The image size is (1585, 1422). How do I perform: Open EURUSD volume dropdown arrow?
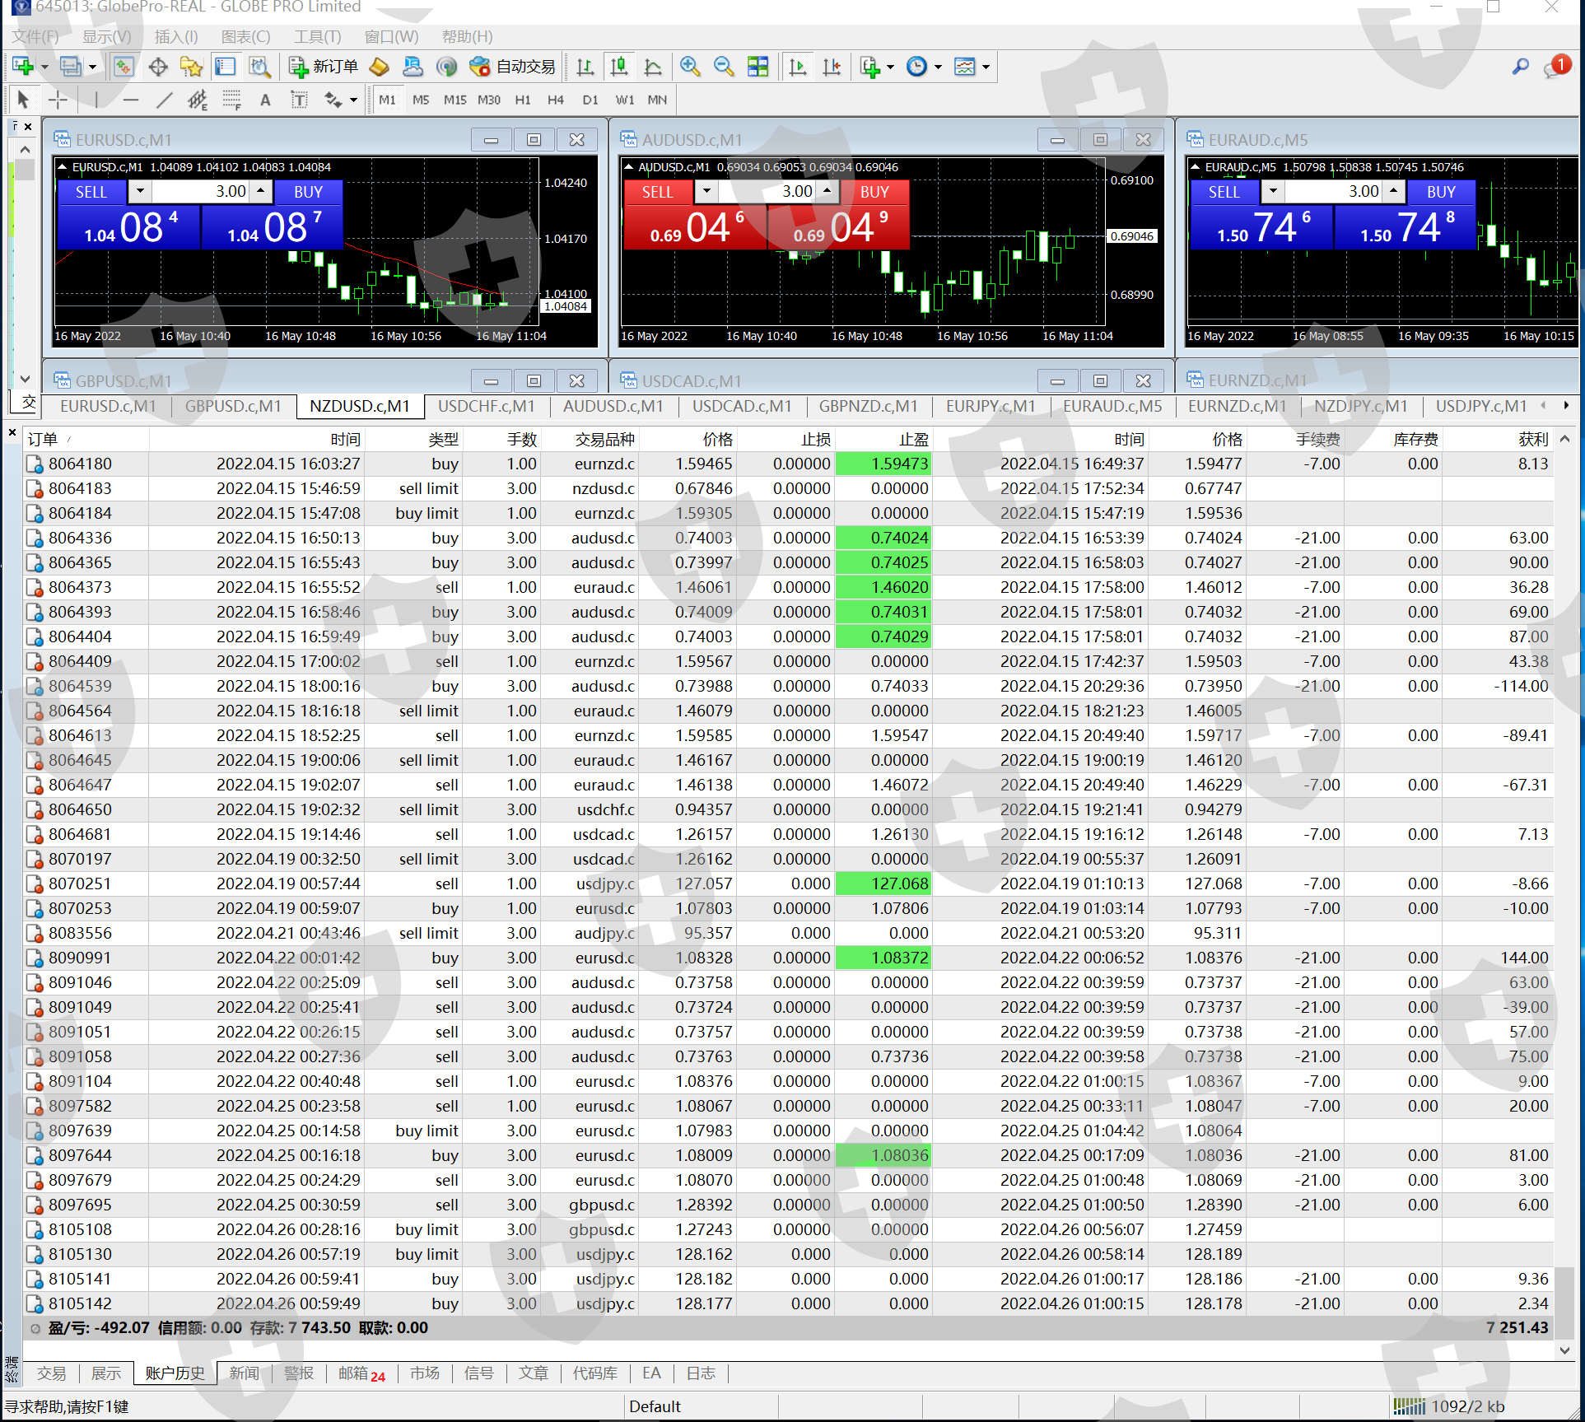point(139,191)
